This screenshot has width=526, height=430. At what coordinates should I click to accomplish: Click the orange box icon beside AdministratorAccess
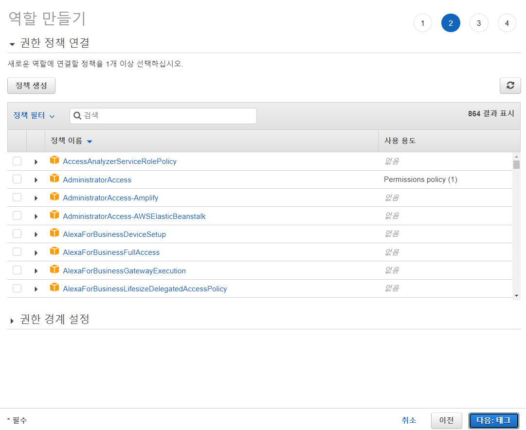point(54,178)
